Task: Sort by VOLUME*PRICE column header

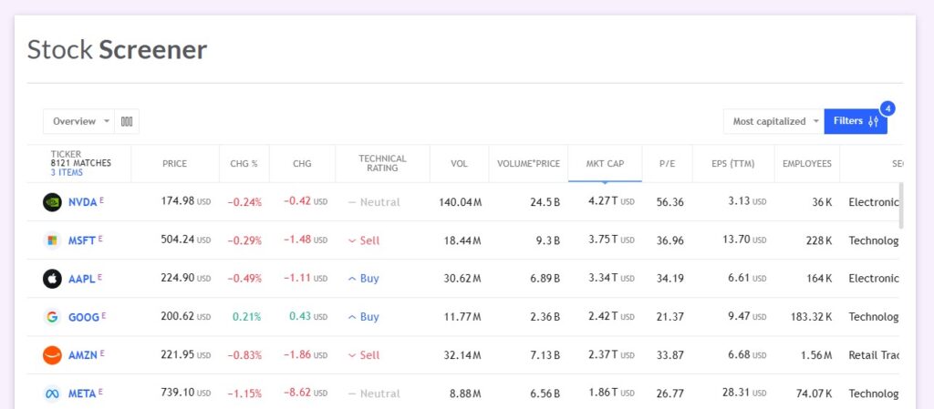Action: point(528,163)
